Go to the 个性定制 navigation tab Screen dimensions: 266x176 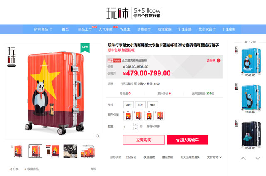pyautogui.click(x=229, y=29)
